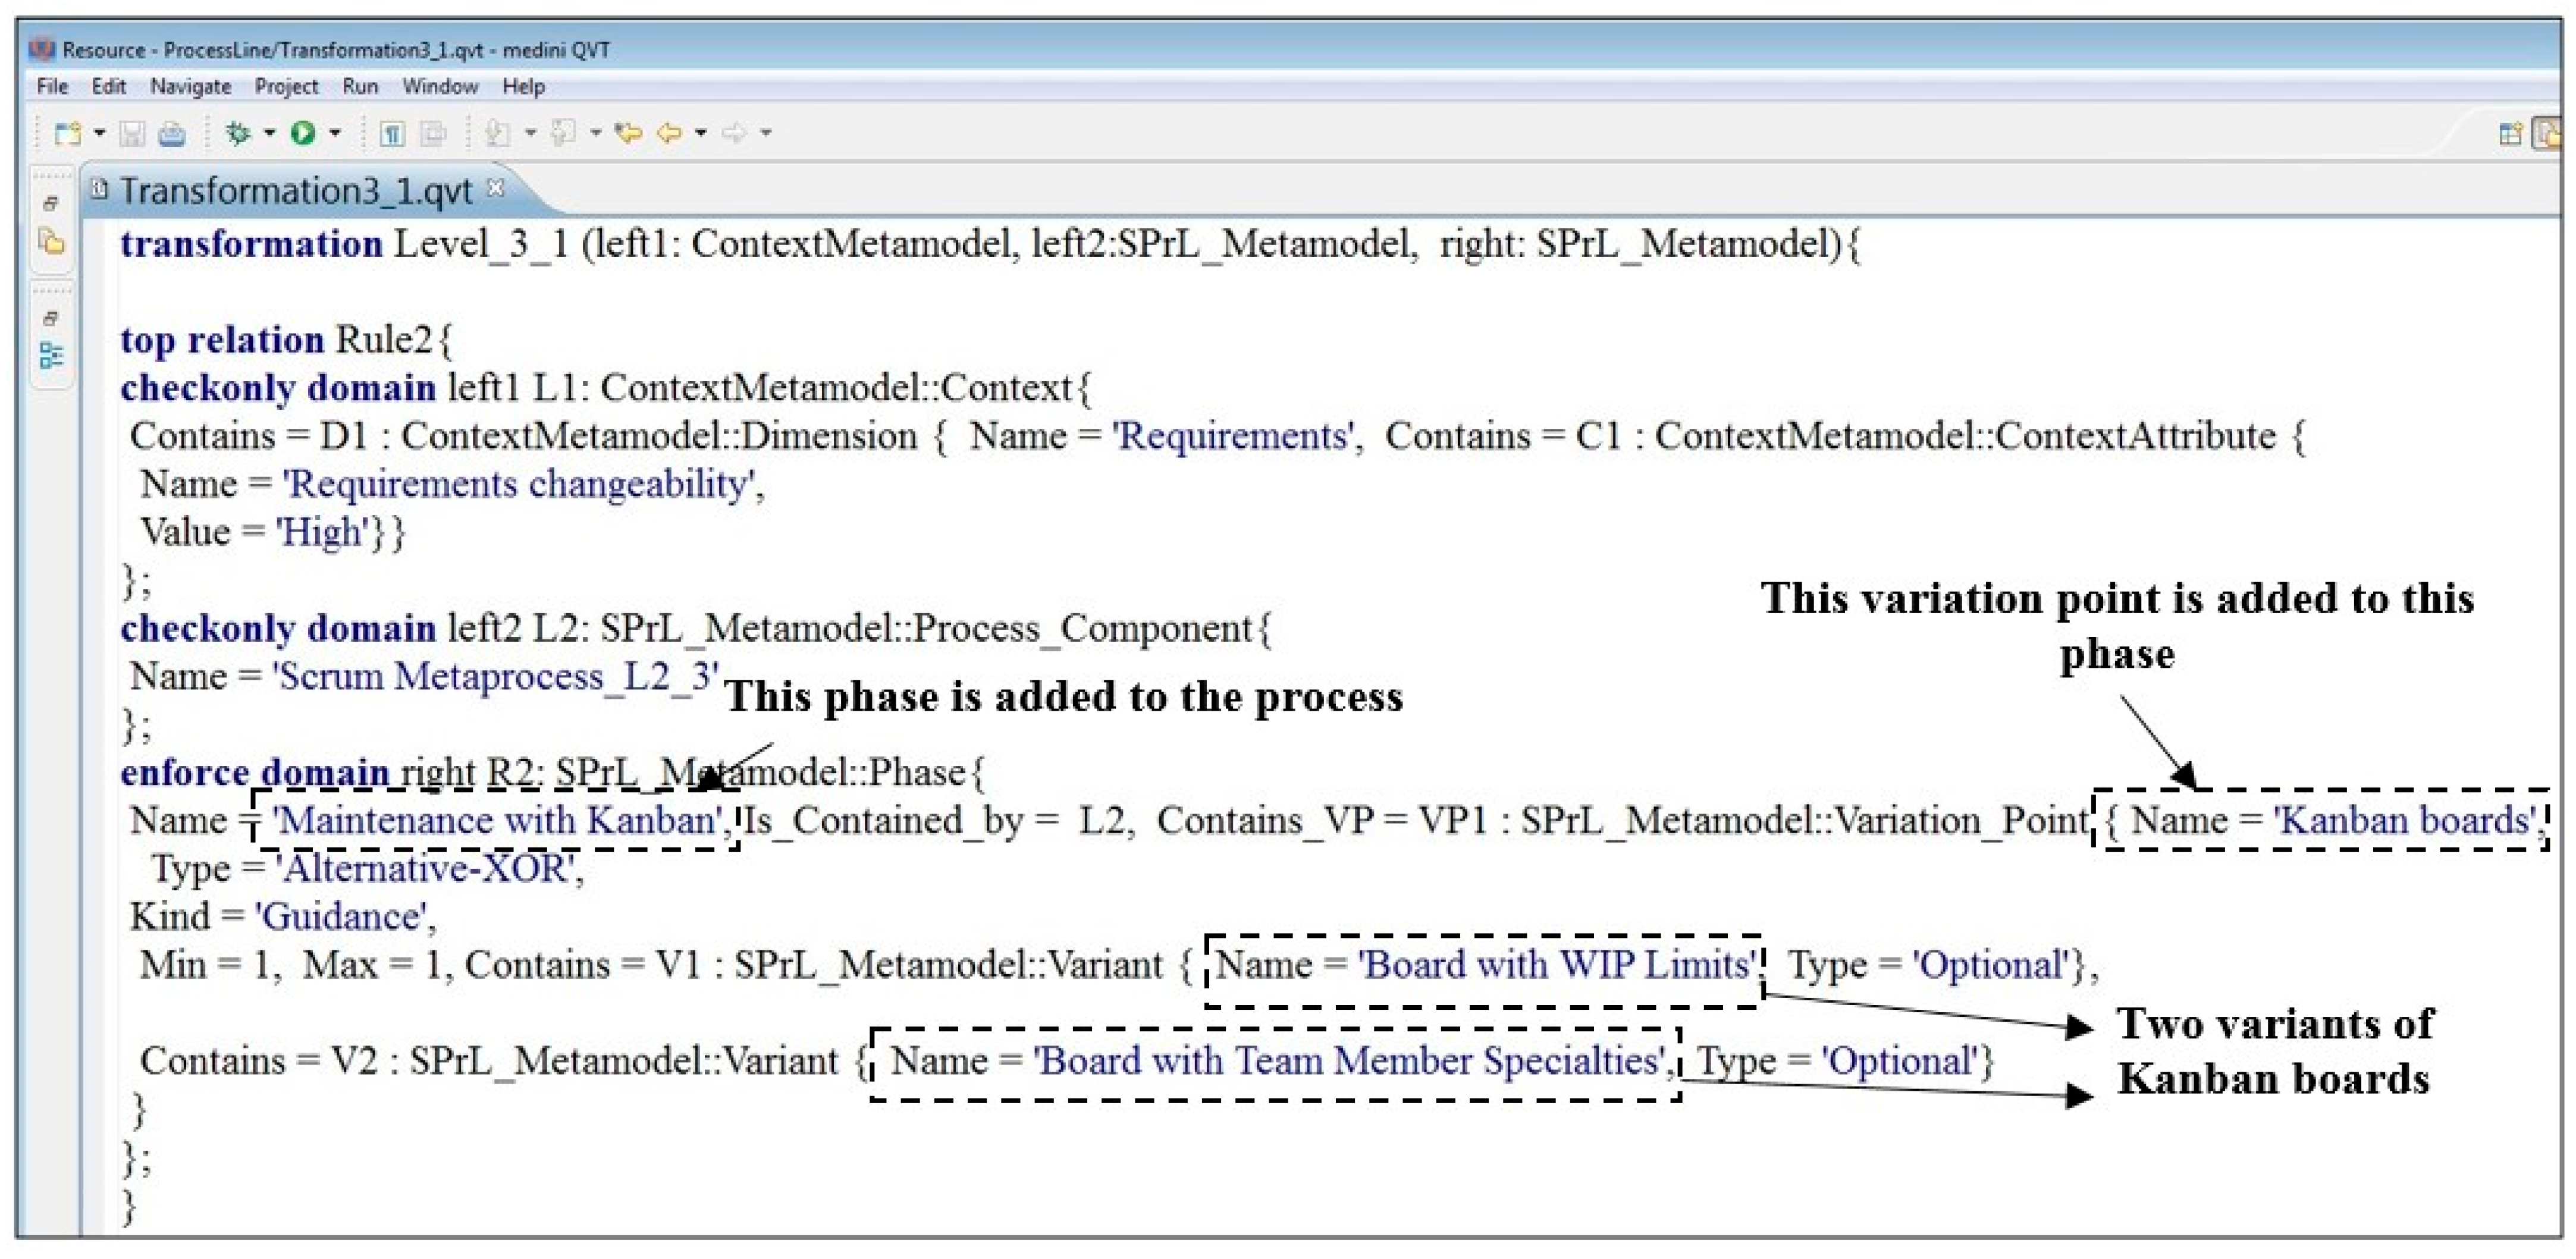Open the Forward history dropdown arrow
This screenshot has height=1259, width=2576.
tap(766, 133)
